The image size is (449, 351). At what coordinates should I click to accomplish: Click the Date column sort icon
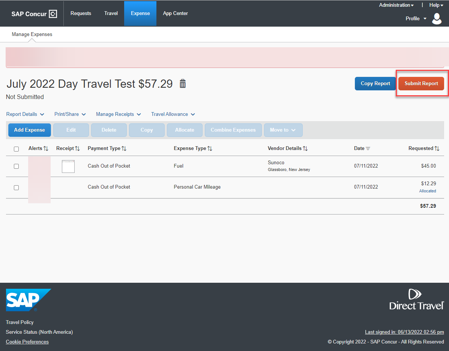point(368,148)
